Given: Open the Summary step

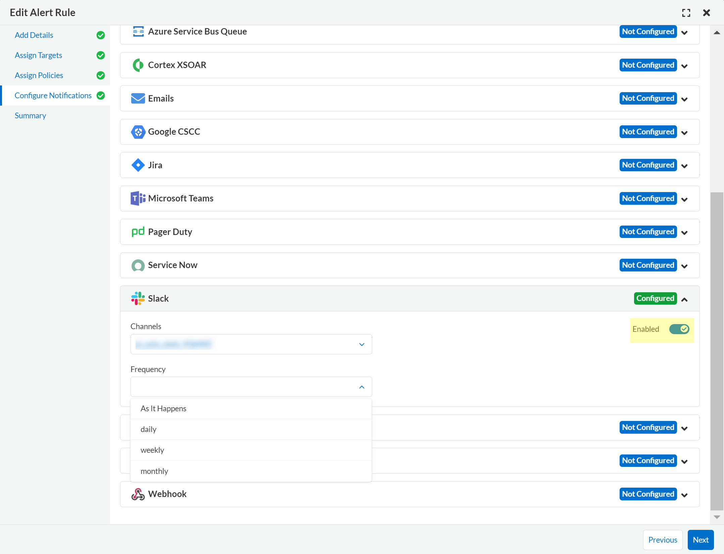Looking at the screenshot, I should [x=30, y=116].
